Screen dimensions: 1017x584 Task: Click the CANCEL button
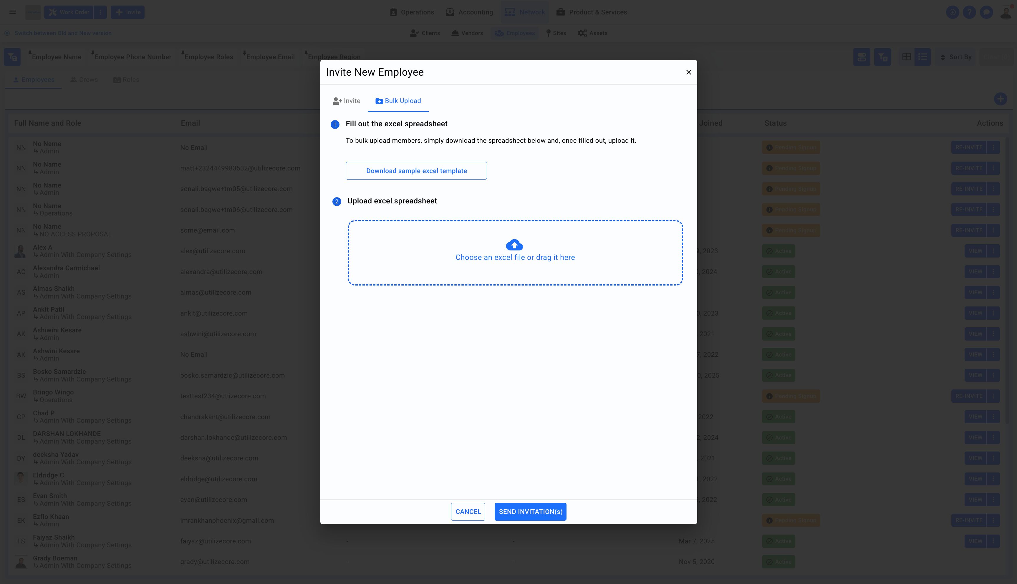(468, 512)
